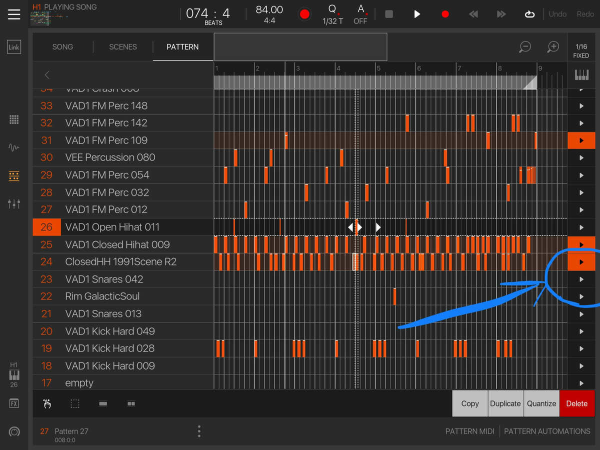Toggle the piano keyboard view icon

pos(581,74)
